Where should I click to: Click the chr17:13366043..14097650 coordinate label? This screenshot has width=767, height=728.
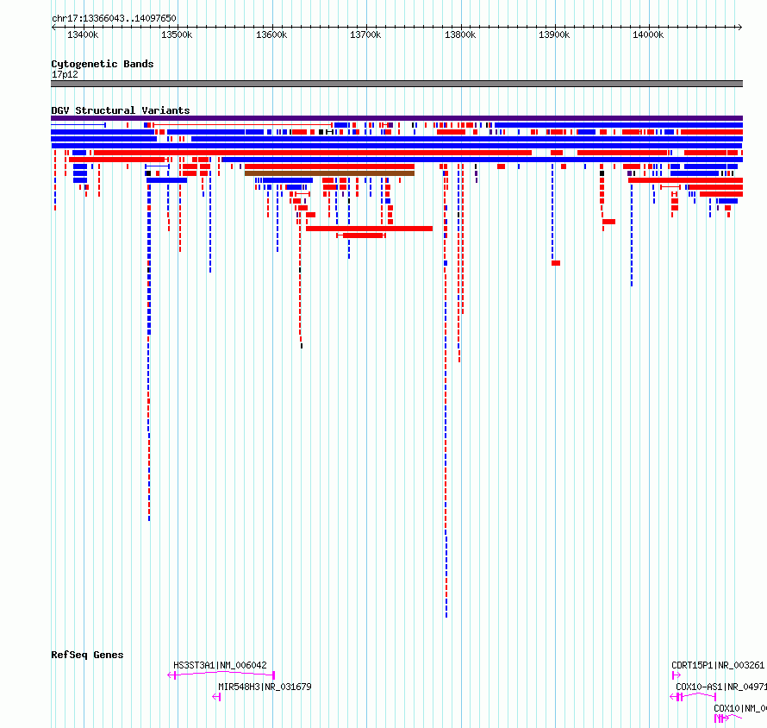click(114, 18)
